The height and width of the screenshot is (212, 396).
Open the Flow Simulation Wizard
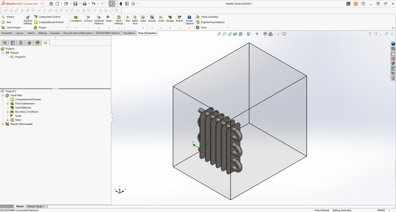[x=8, y=17]
